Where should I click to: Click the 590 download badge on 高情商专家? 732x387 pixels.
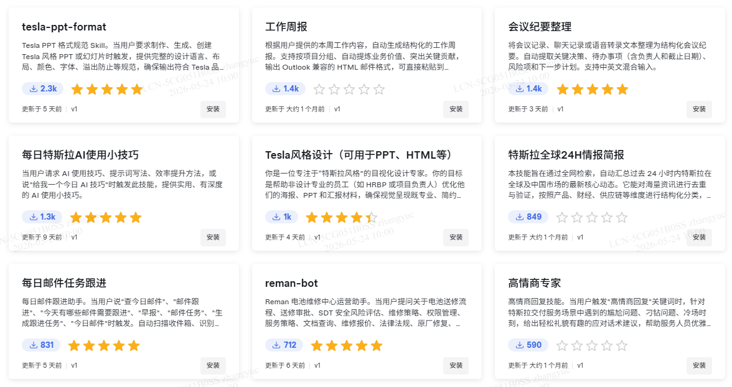528,345
